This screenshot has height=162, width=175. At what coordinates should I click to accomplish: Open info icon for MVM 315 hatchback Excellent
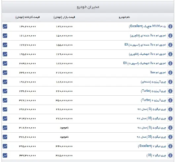pos(170,26)
